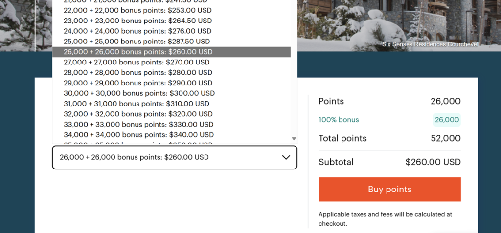This screenshot has width=501, height=233.
Task: Click the 26,000 bonus points badge
Action: tap(447, 120)
